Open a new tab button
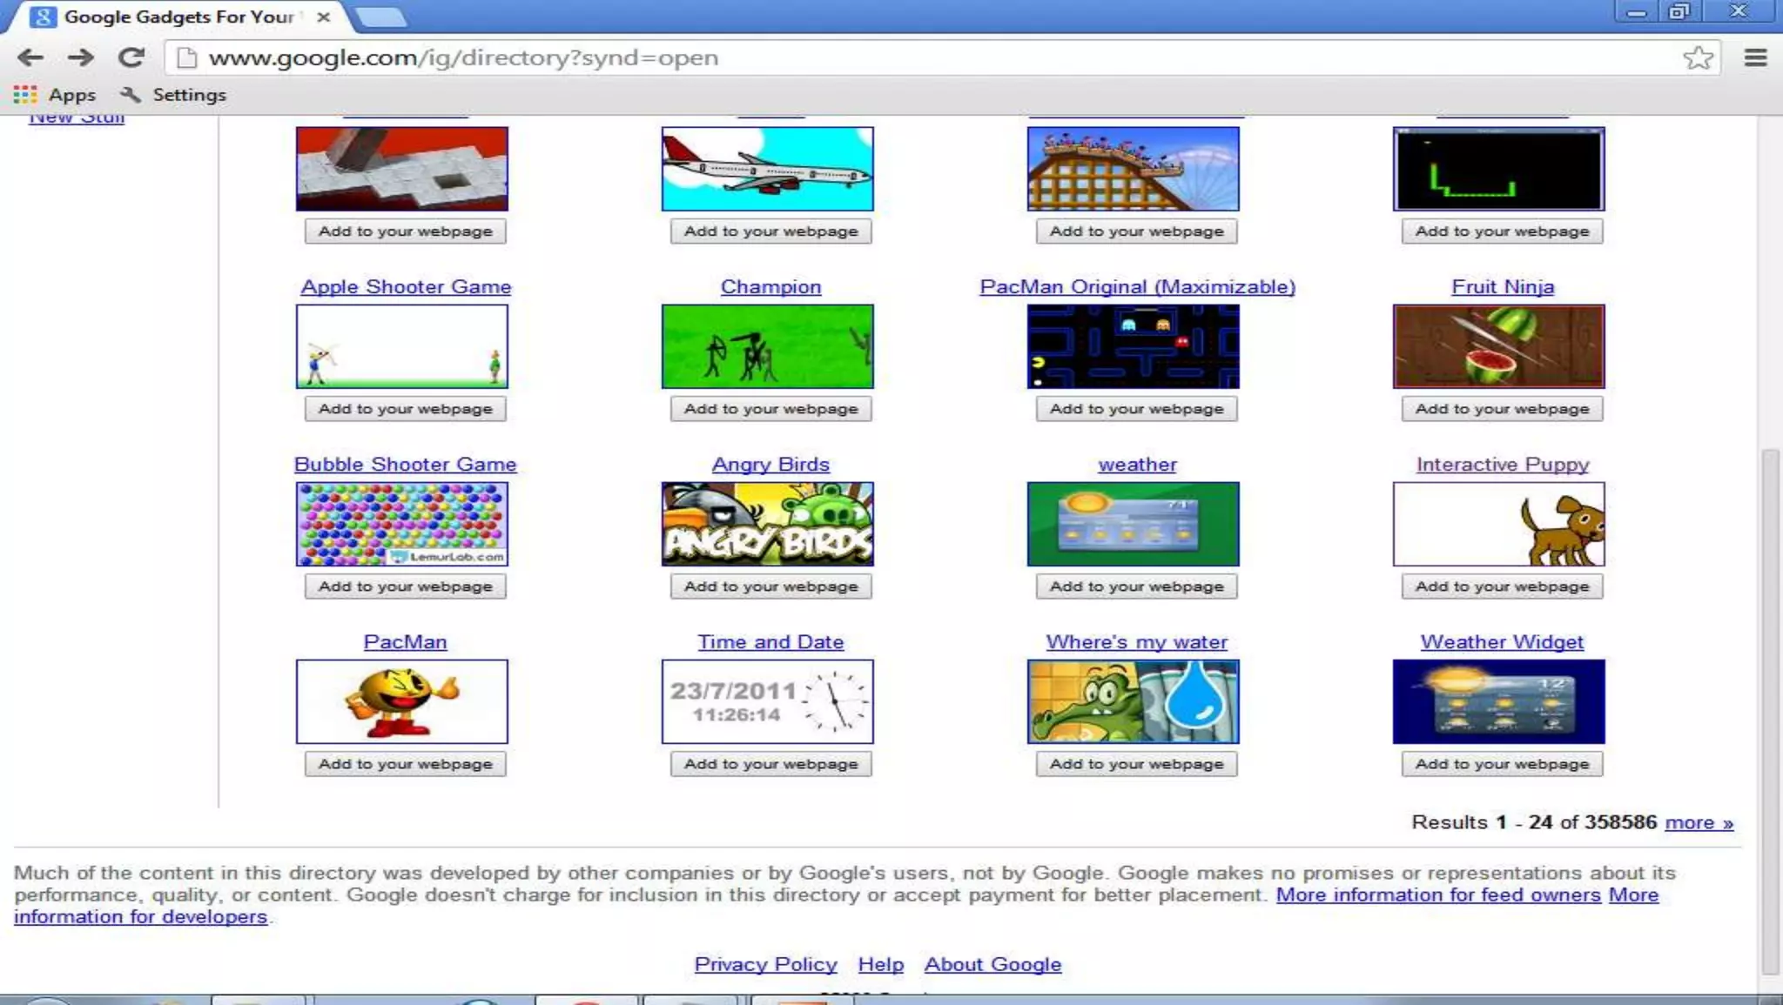The width and height of the screenshot is (1783, 1005). coord(381,17)
